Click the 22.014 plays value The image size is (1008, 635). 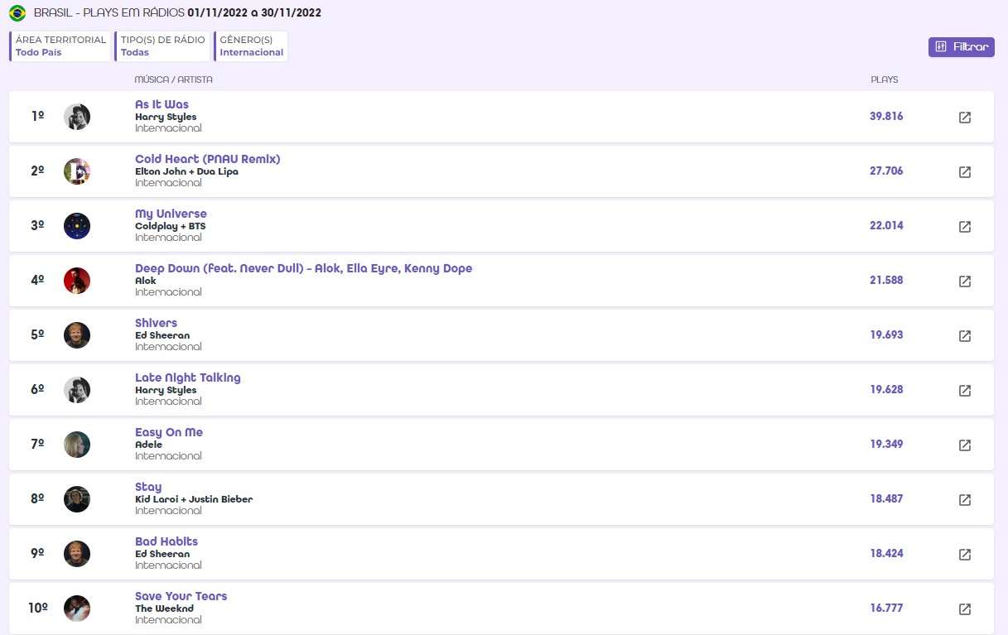[886, 226]
